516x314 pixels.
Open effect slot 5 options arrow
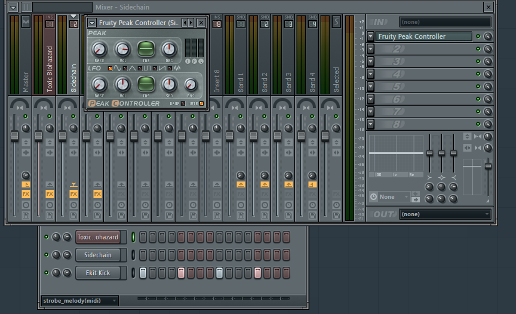tap(370, 86)
